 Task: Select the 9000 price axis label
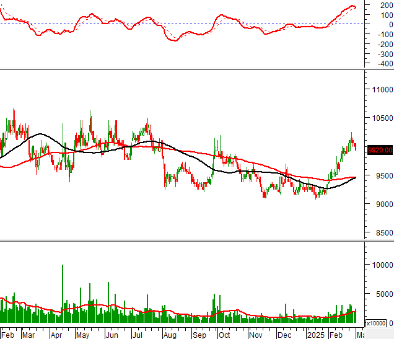(385, 204)
